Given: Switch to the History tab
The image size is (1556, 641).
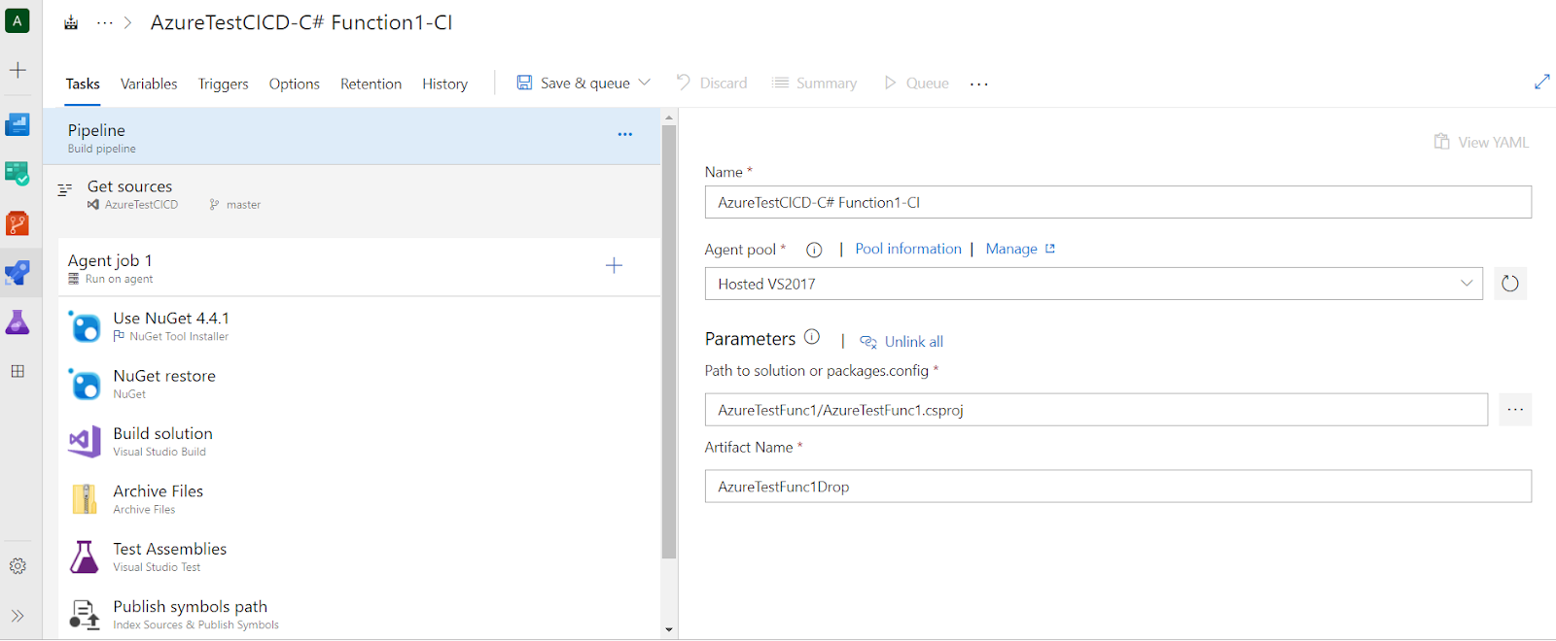Looking at the screenshot, I should pos(444,84).
